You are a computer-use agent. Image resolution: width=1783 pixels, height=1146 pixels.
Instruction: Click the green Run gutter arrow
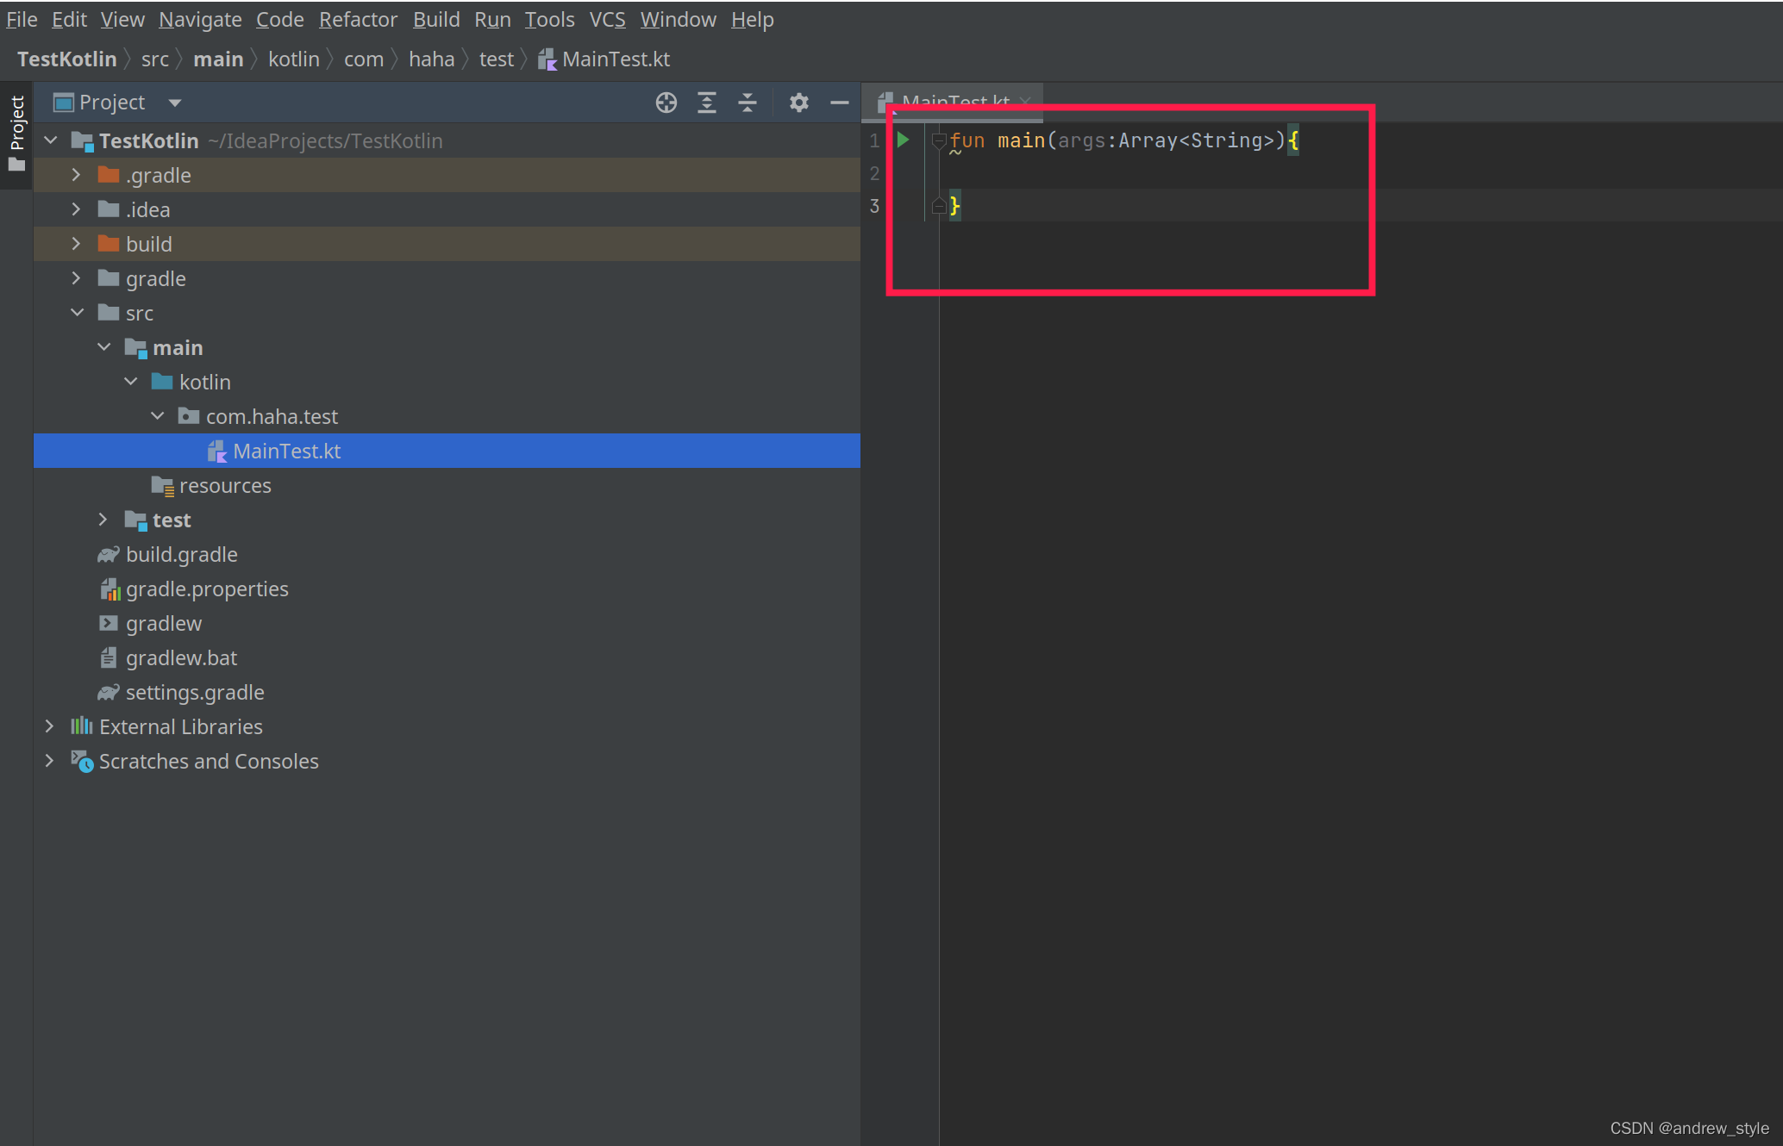point(903,140)
